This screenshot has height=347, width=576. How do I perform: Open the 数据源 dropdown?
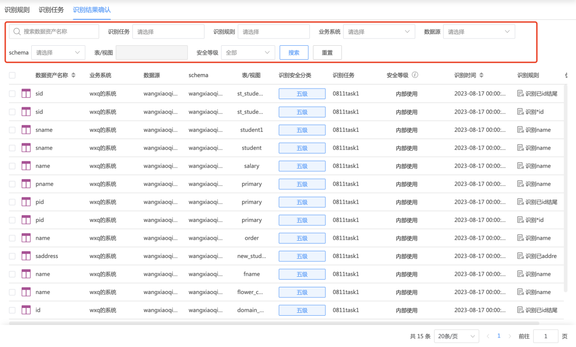(x=479, y=32)
